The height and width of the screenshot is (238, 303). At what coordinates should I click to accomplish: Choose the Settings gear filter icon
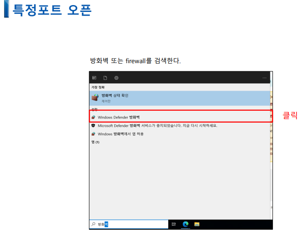[x=117, y=78]
